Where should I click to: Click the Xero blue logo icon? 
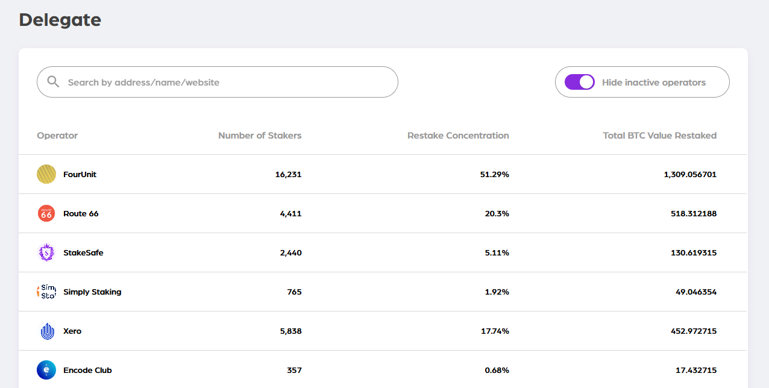coord(46,331)
